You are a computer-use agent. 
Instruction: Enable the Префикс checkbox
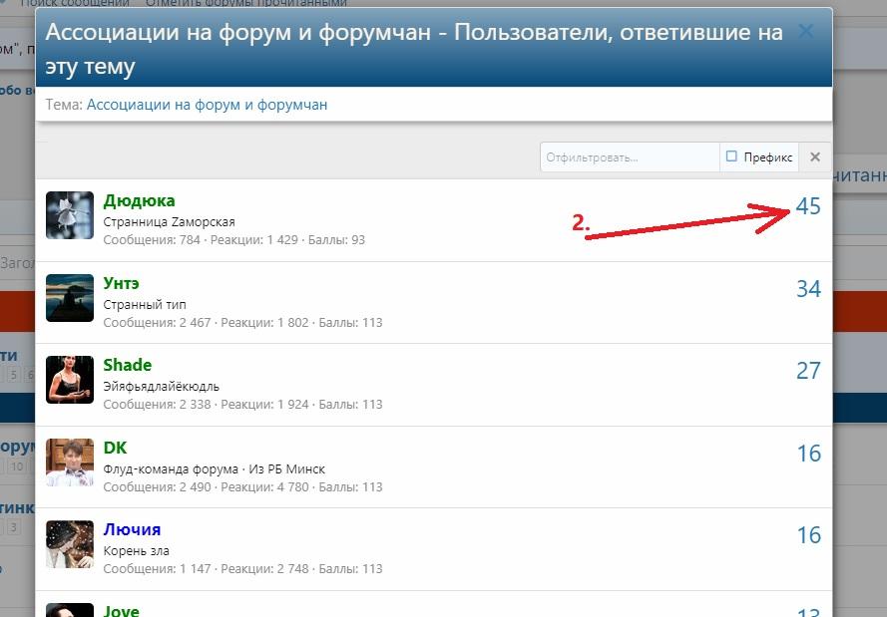coord(731,156)
